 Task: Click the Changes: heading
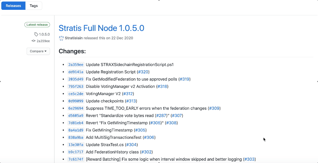(72, 51)
